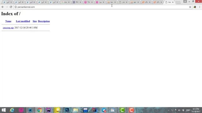Image resolution: width=202 pixels, height=113 pixels.
Task: Open Telegram from the taskbar
Action: click(104, 110)
